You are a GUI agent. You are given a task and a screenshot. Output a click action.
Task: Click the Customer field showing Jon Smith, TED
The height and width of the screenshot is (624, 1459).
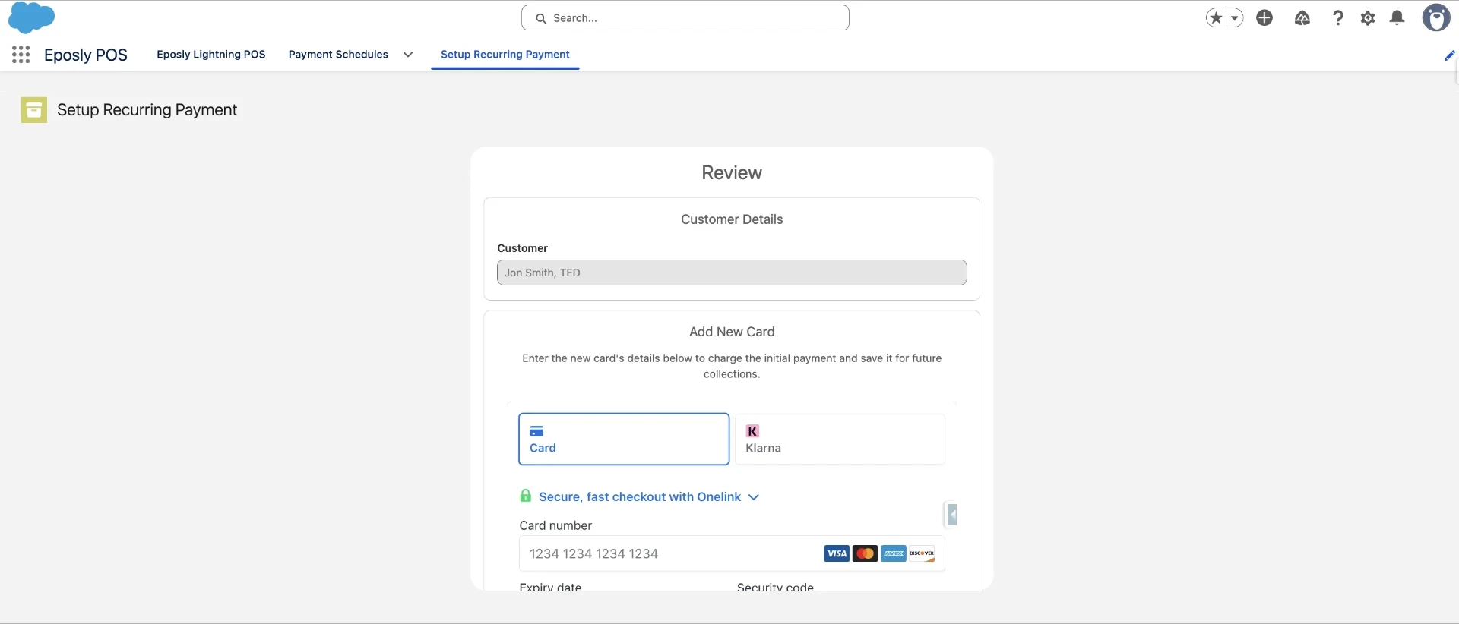[732, 273]
